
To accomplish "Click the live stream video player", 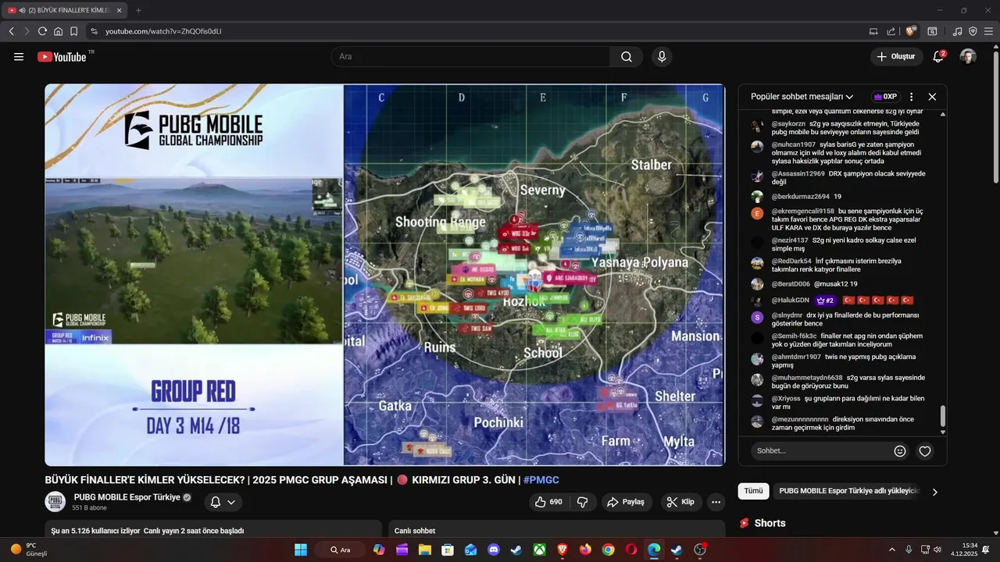I will [384, 275].
